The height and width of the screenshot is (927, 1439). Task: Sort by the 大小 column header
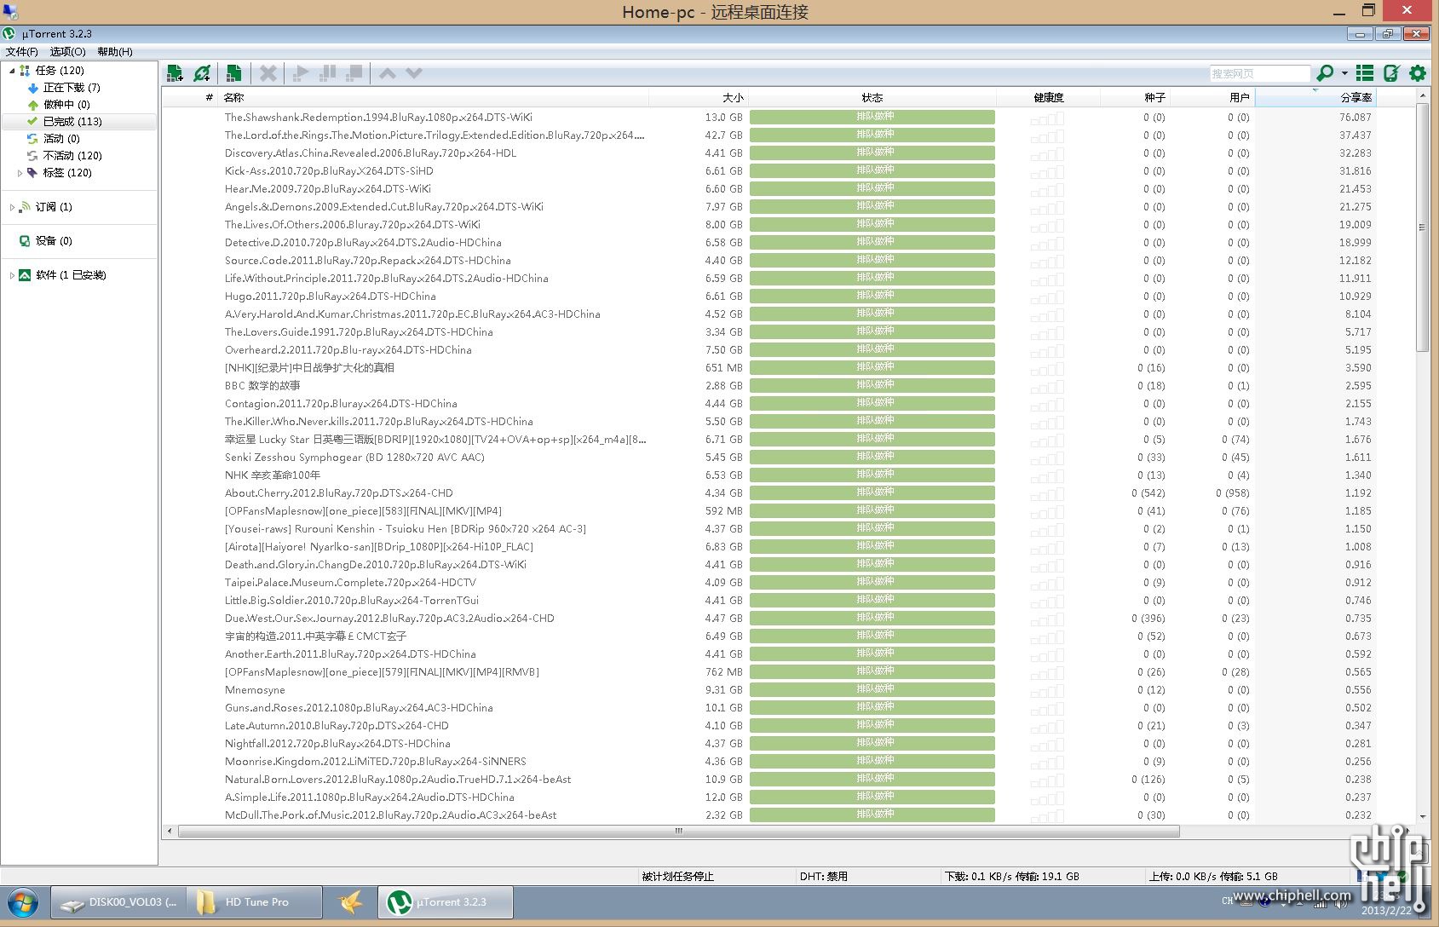tap(699, 97)
